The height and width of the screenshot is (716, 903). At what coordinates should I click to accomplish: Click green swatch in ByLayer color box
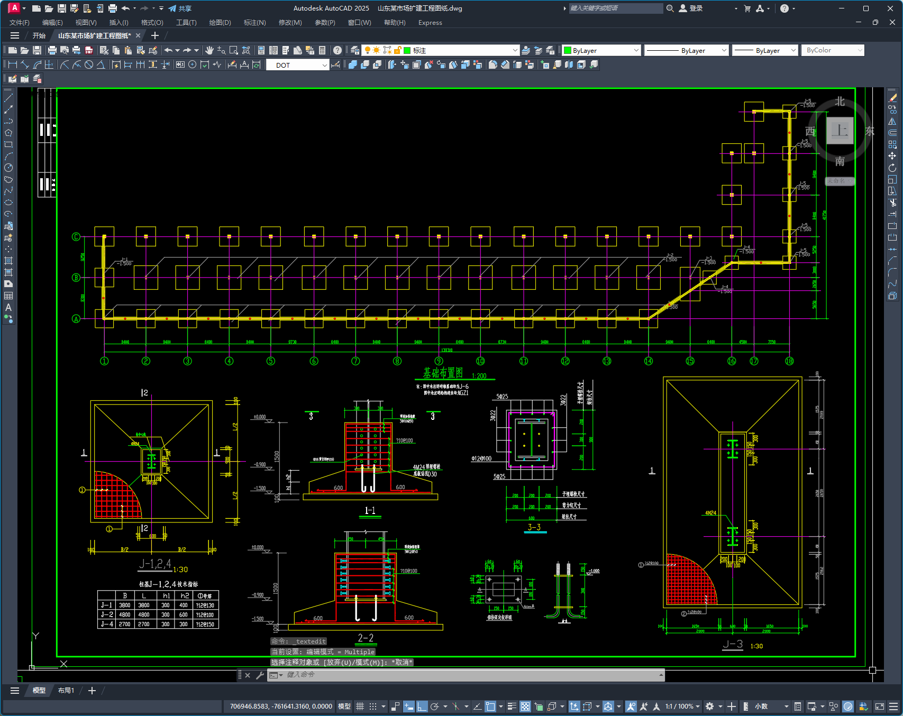coord(568,50)
